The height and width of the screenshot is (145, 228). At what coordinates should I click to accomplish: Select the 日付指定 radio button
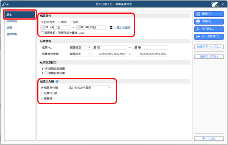(42, 22)
